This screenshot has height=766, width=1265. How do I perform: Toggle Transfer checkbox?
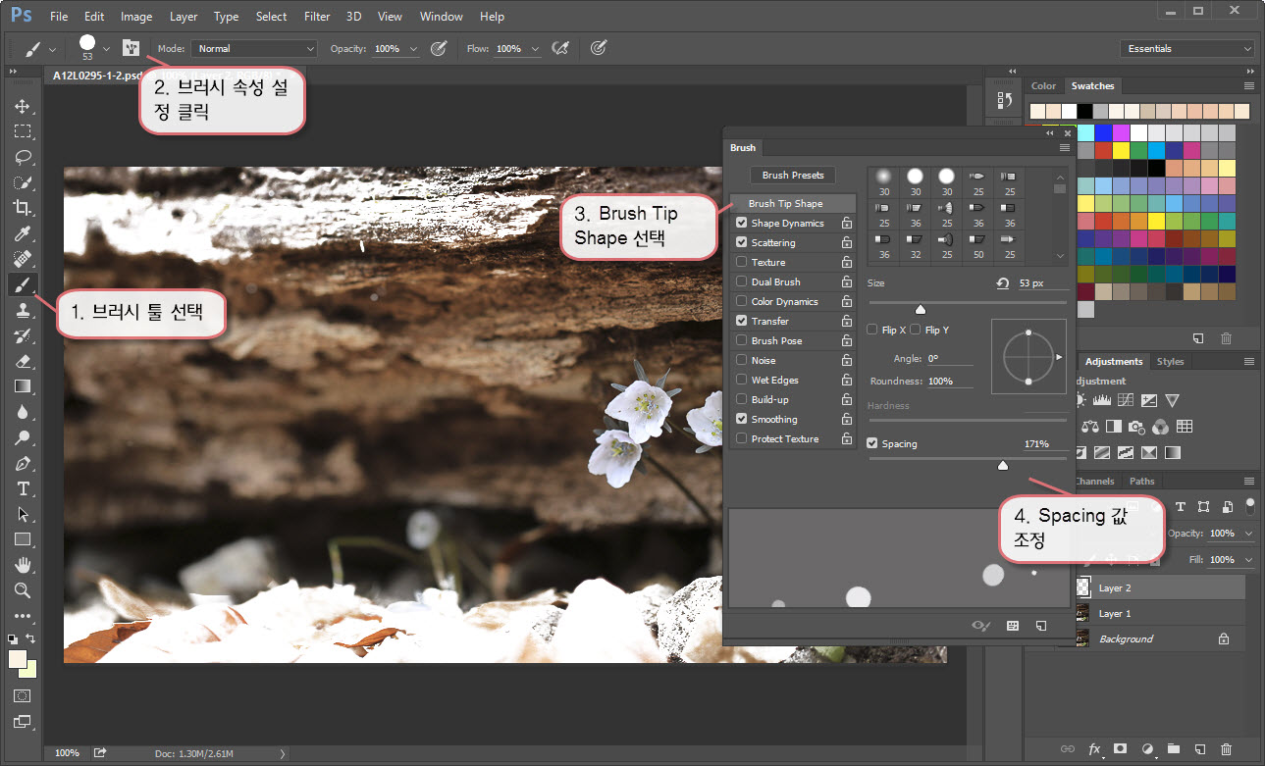coord(742,321)
